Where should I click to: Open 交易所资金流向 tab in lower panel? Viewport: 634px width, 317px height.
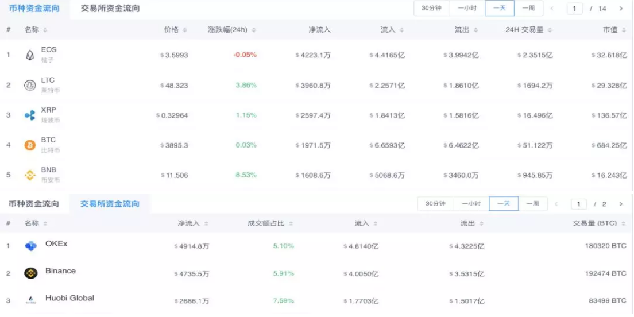tap(110, 204)
